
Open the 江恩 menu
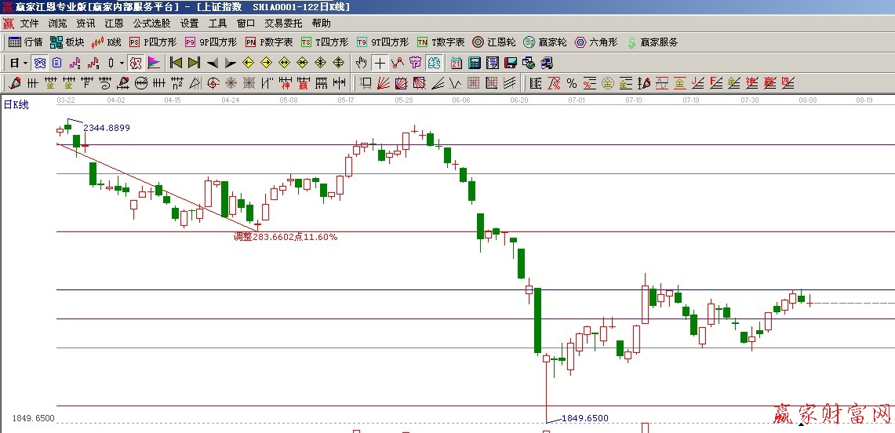[x=115, y=24]
